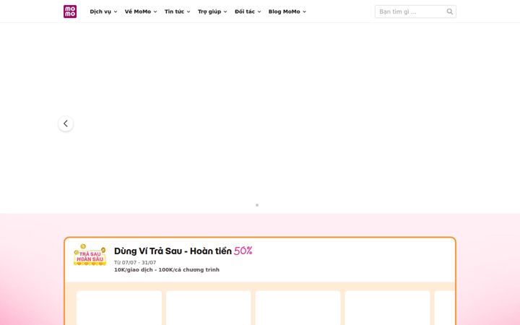Open the Trợ giúp menu
Image resolution: width=520 pixels, height=325 pixels.
click(x=212, y=12)
